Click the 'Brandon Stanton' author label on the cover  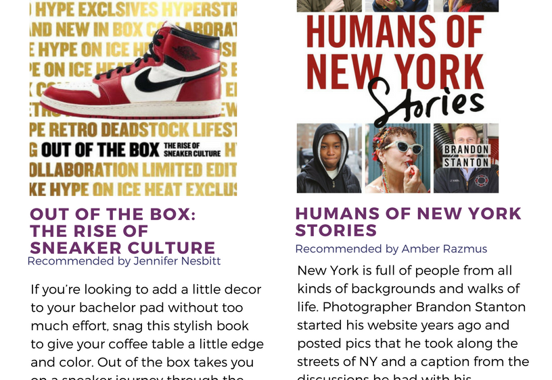point(466,155)
